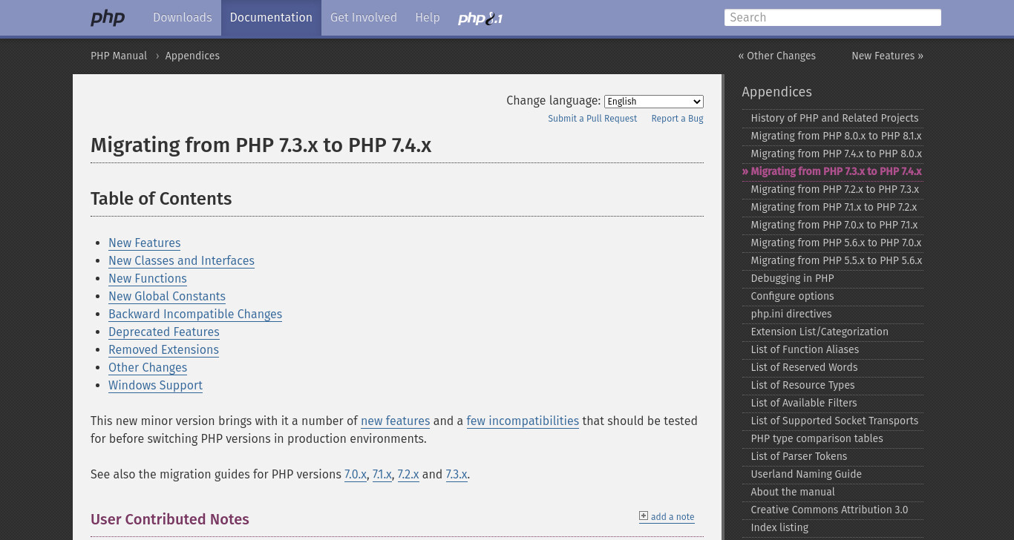This screenshot has width=1014, height=540.
Task: Open Other Changes in table of contents
Action: (x=148, y=368)
